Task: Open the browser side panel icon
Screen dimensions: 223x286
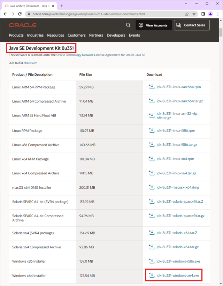Action: pyautogui.click(x=203, y=14)
